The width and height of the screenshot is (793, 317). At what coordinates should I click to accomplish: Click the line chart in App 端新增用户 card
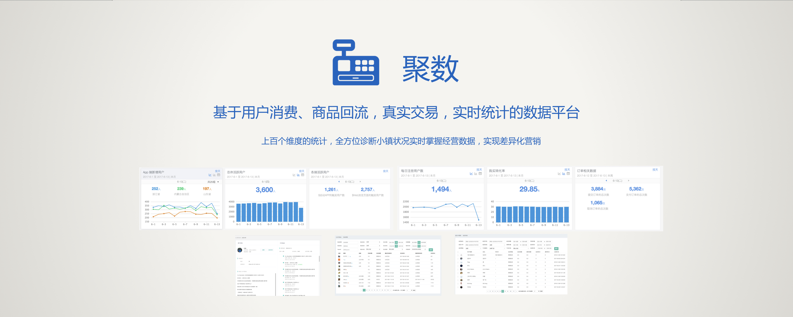(x=182, y=213)
